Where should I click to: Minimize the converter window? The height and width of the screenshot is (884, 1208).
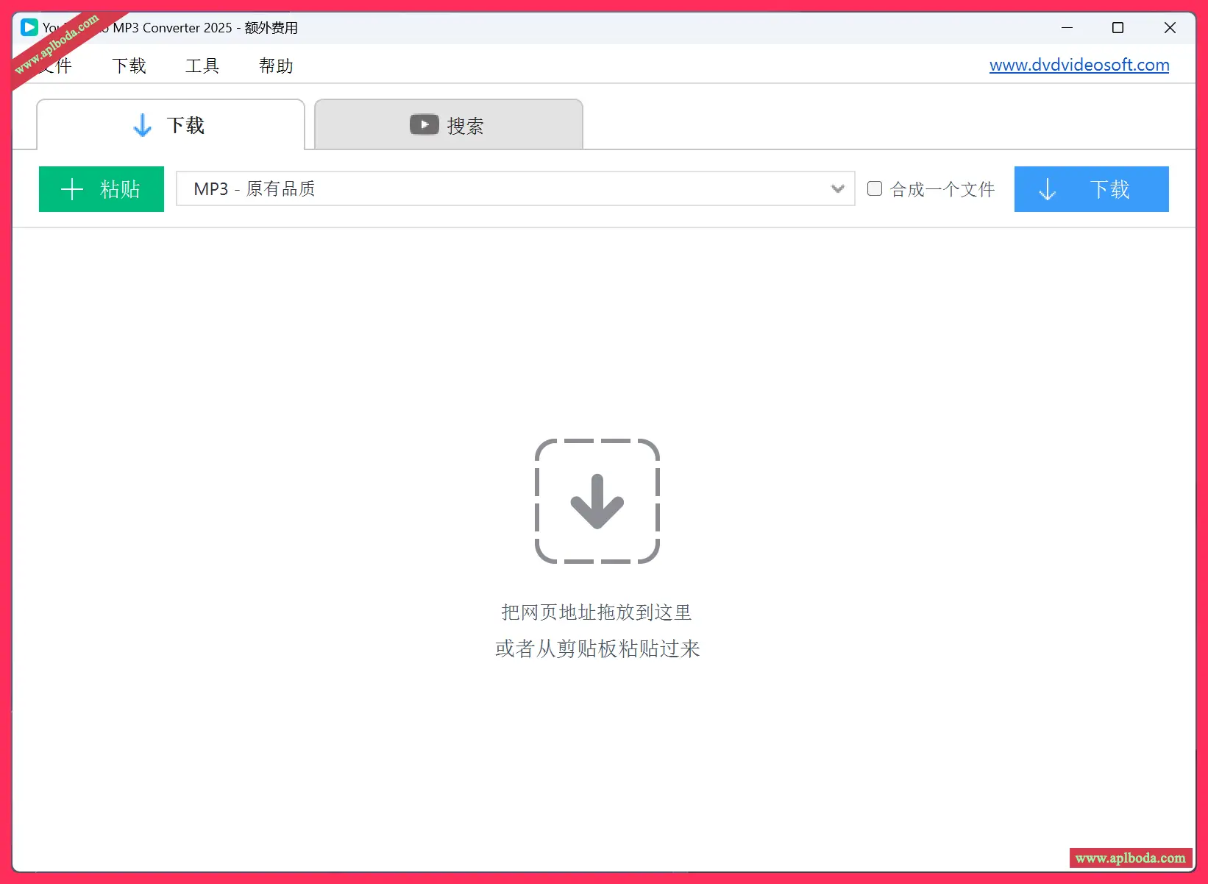coord(1067,28)
